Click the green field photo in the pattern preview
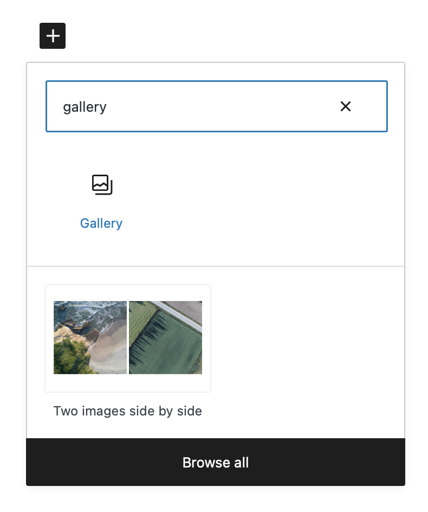This screenshot has height=512, width=428. click(165, 337)
